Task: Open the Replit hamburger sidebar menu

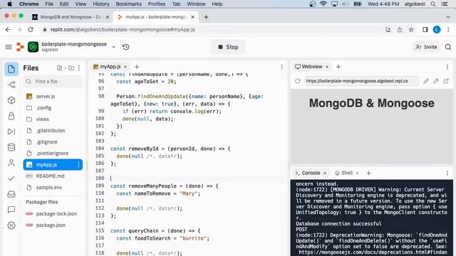Action: click(9, 47)
